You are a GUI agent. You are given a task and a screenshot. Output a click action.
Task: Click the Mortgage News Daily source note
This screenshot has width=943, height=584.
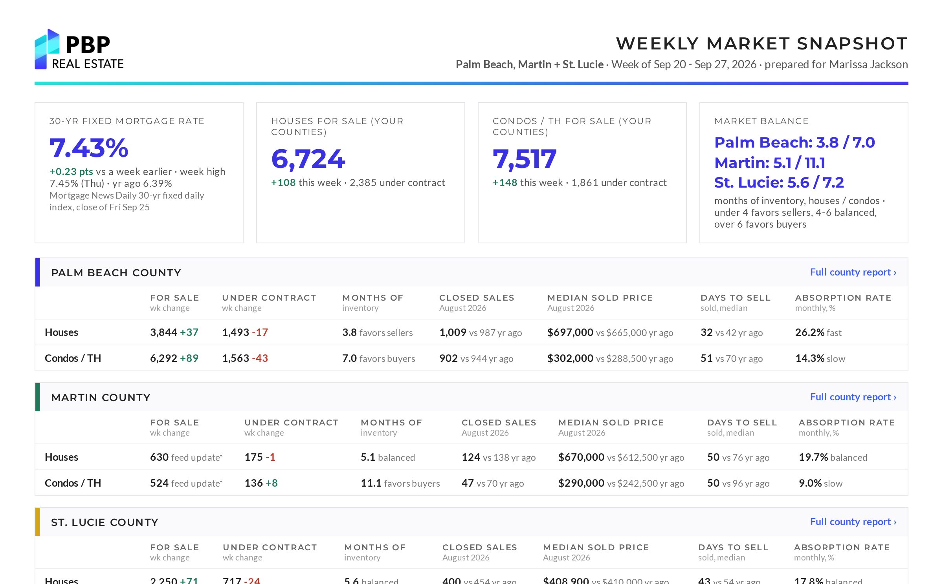pos(127,201)
